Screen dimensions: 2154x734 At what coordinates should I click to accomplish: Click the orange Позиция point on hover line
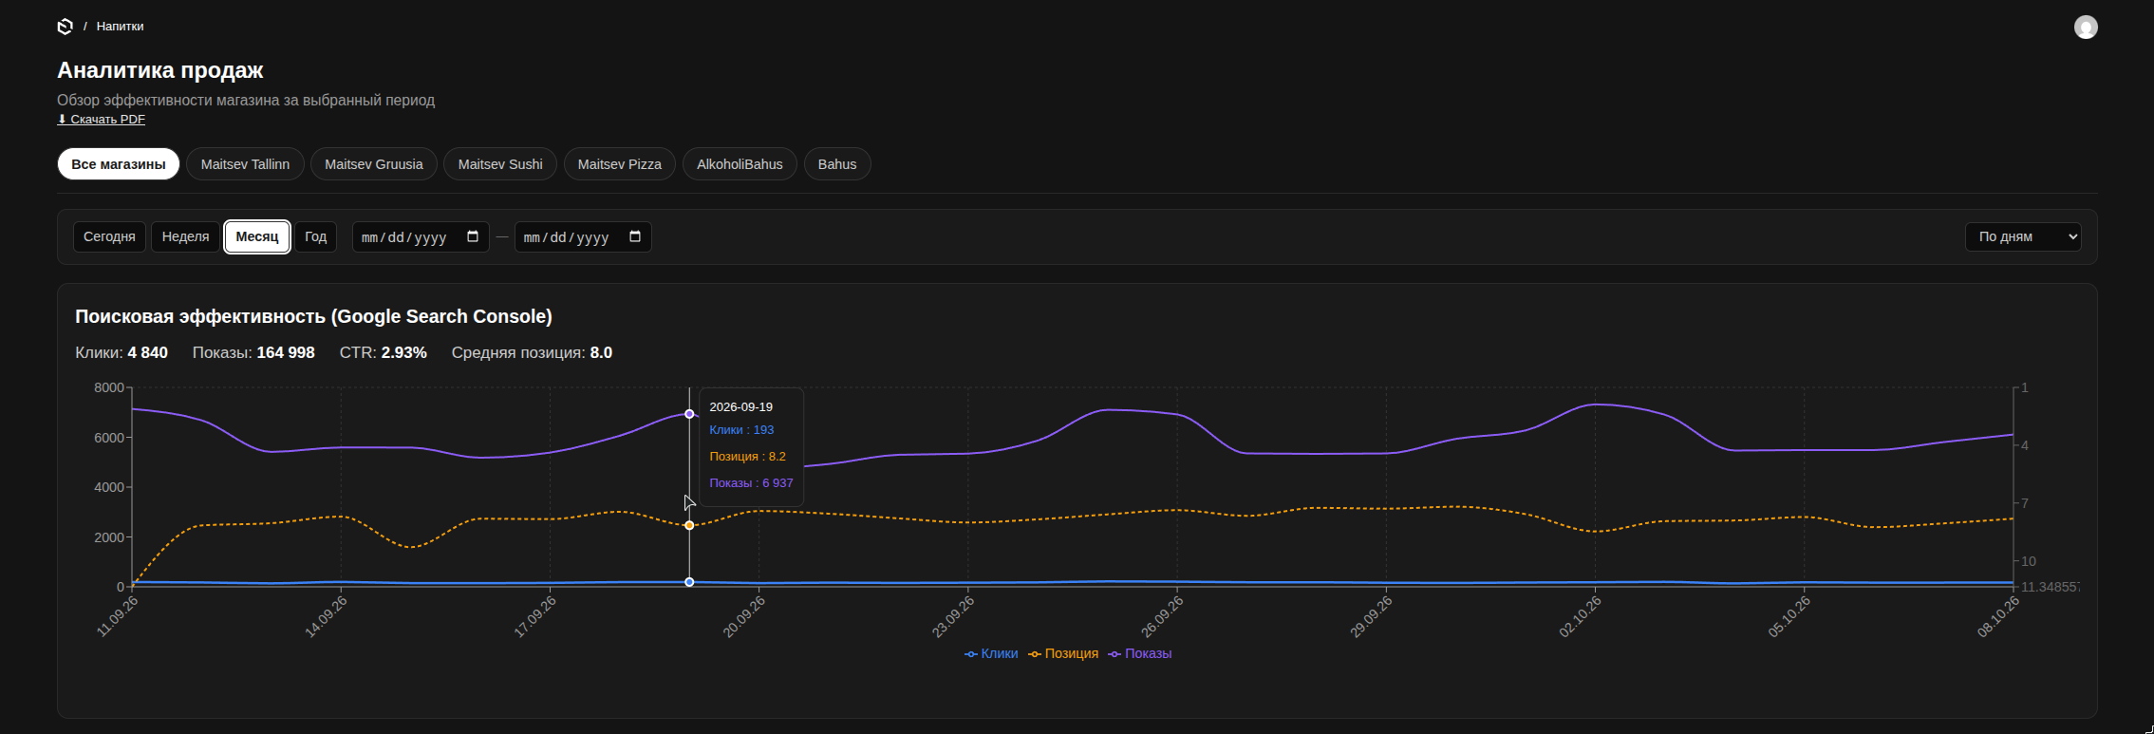(689, 525)
